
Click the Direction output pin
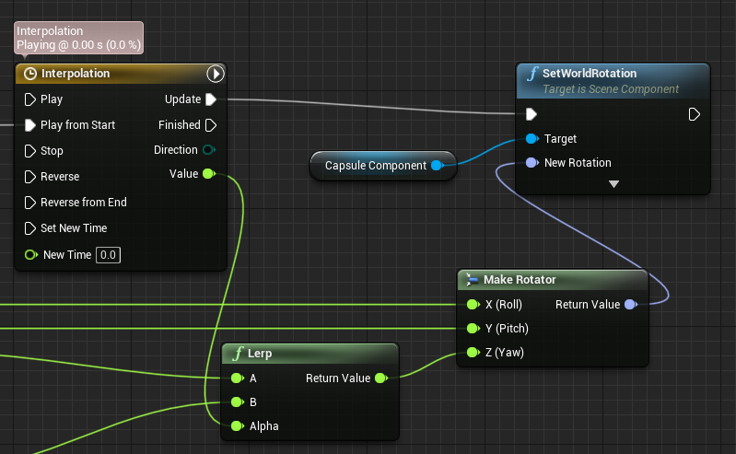pos(209,150)
